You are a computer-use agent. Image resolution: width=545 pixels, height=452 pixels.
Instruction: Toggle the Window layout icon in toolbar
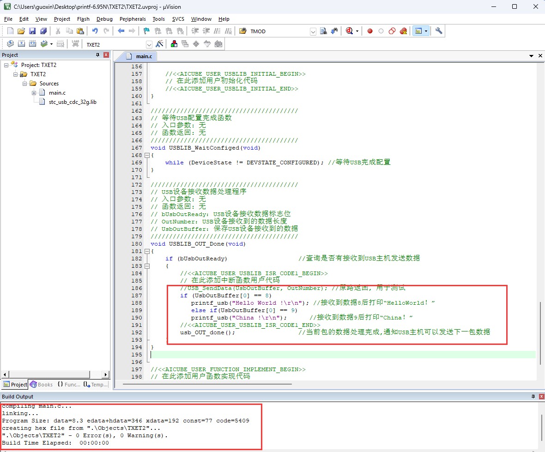(418, 31)
